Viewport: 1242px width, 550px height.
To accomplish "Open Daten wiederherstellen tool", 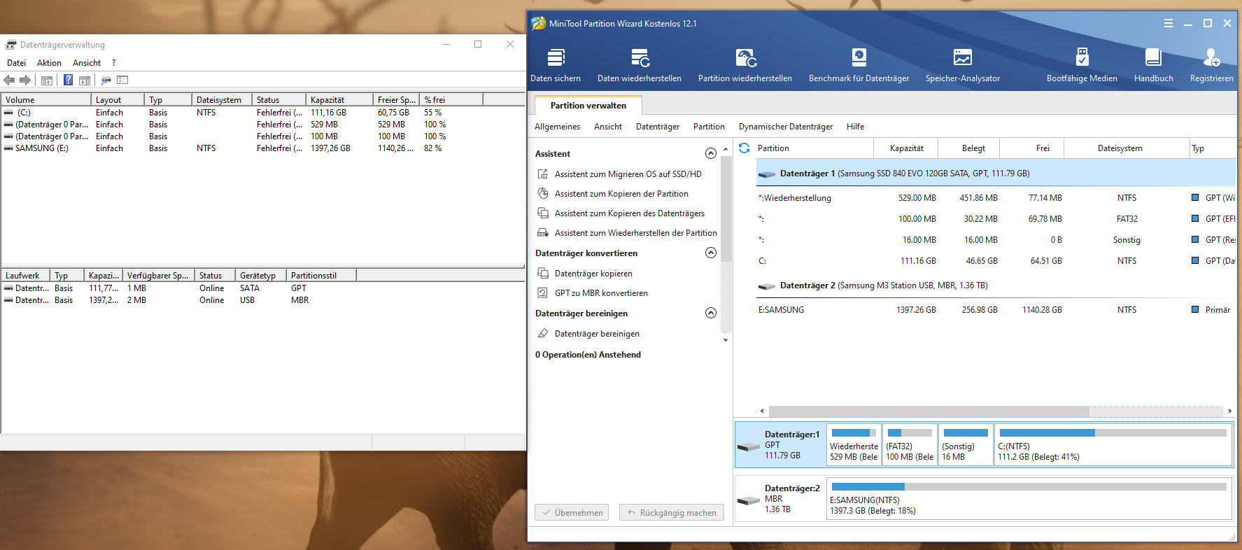I will pos(640,66).
